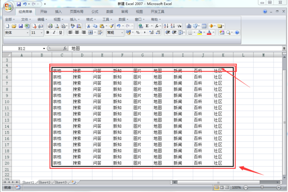Toggle bold formatting
This screenshot has height=192, width=288.
[48, 33]
